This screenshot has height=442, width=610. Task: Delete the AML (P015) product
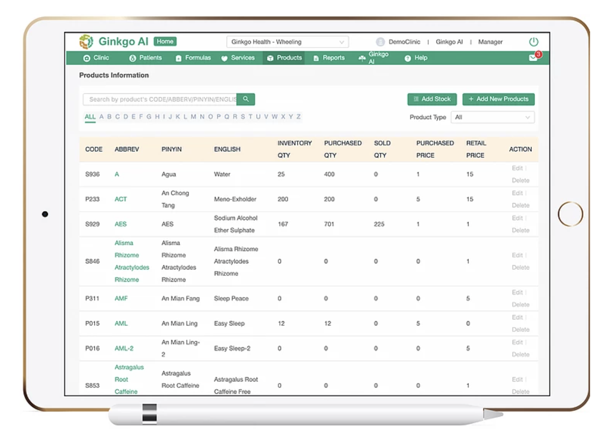click(520, 329)
